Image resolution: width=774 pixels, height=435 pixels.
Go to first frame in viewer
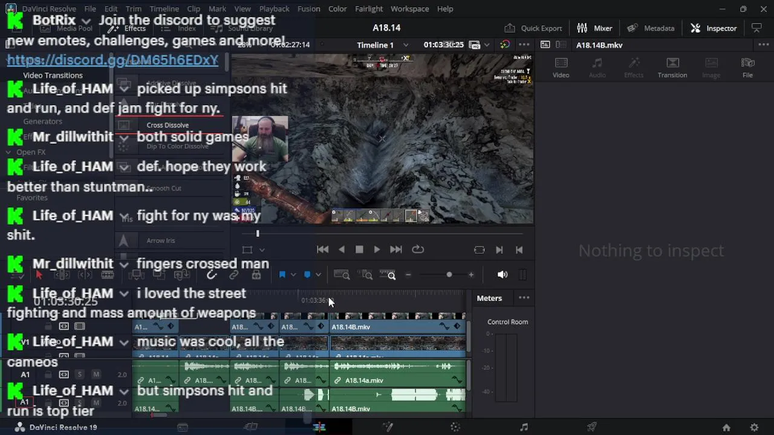click(x=322, y=250)
